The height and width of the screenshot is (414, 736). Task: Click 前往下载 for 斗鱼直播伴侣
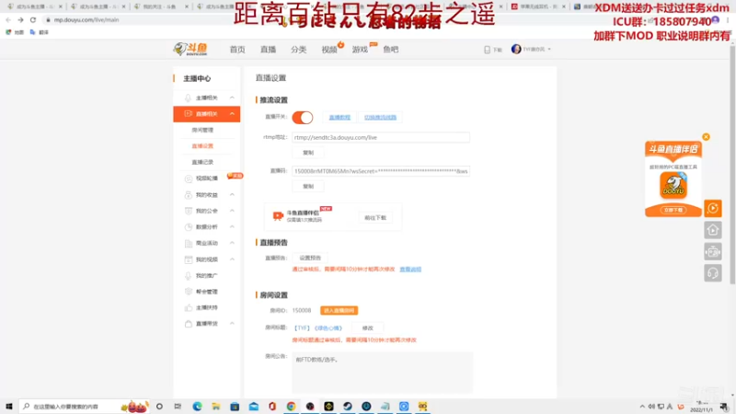(375, 218)
